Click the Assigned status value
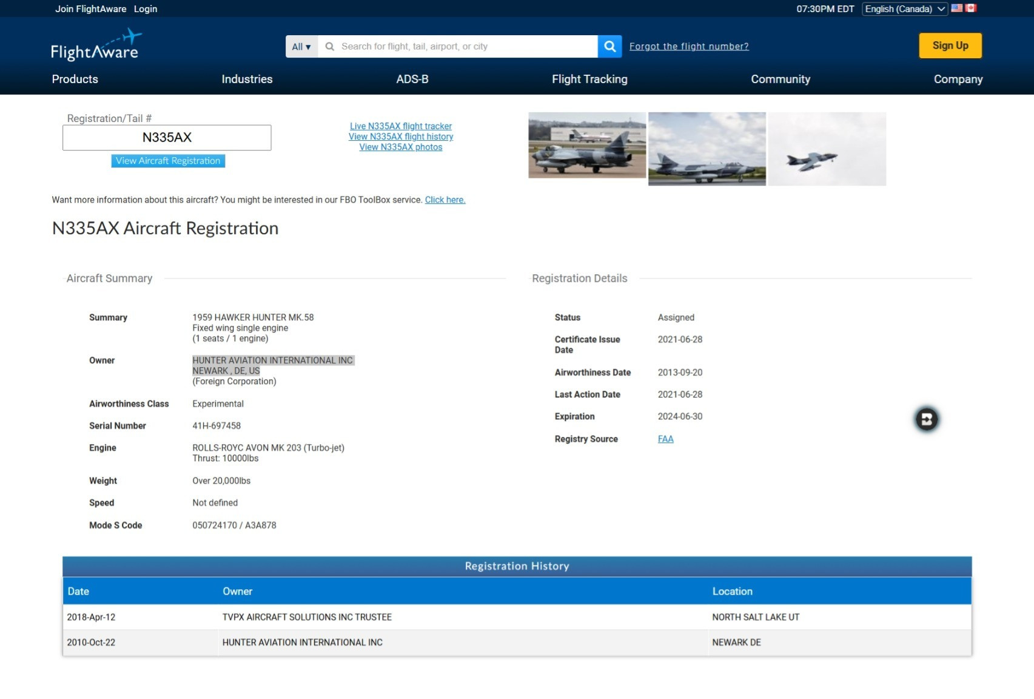The width and height of the screenshot is (1034, 699). point(676,317)
